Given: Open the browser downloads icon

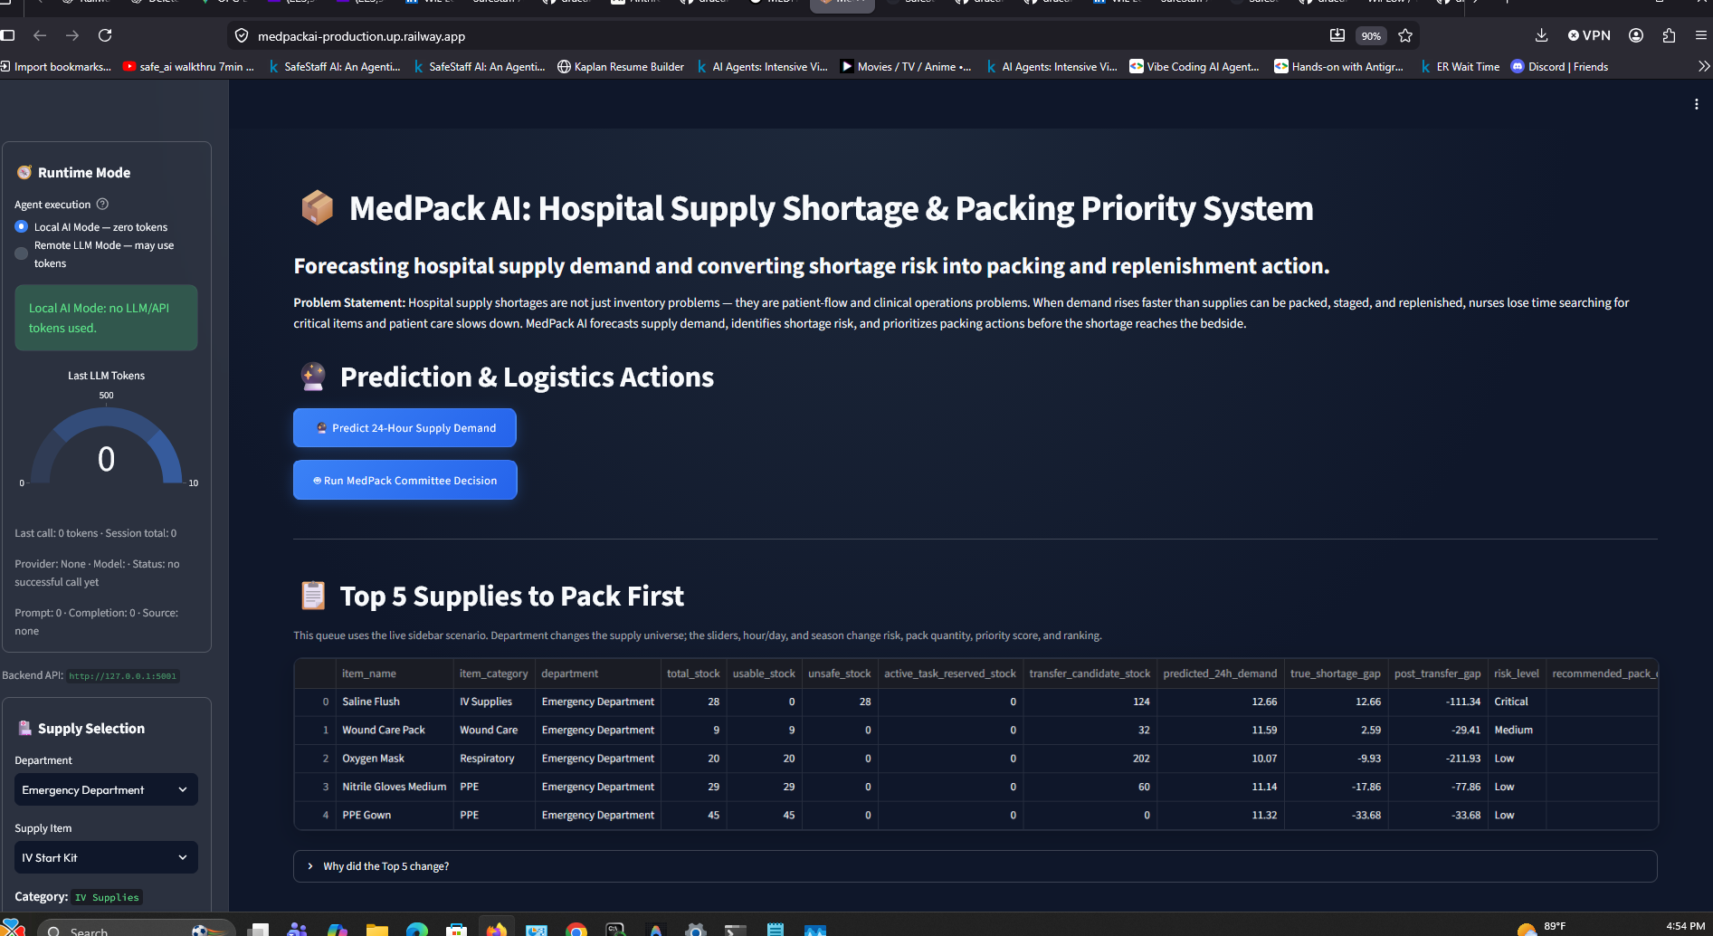Looking at the screenshot, I should pos(1541,35).
